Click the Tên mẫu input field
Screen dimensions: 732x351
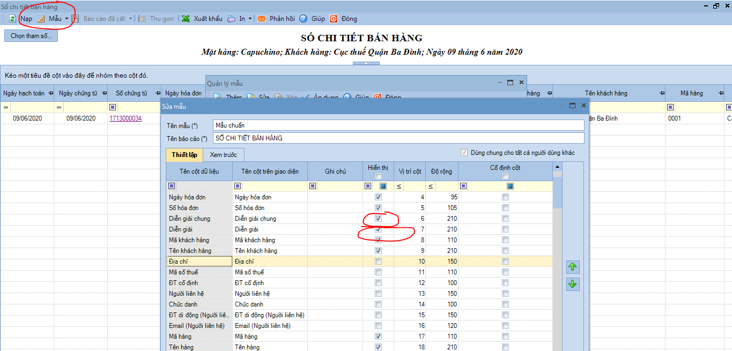(398, 125)
